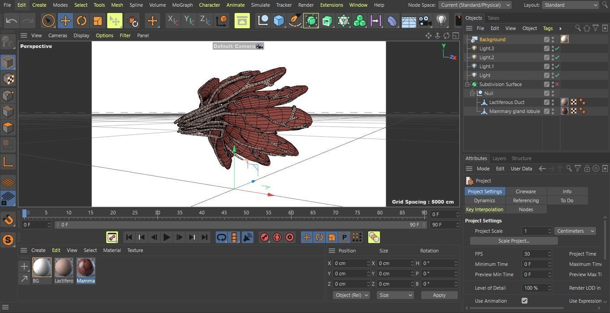Toggle Loop playback mode button
The width and height of the screenshot is (610, 313).
point(222,237)
